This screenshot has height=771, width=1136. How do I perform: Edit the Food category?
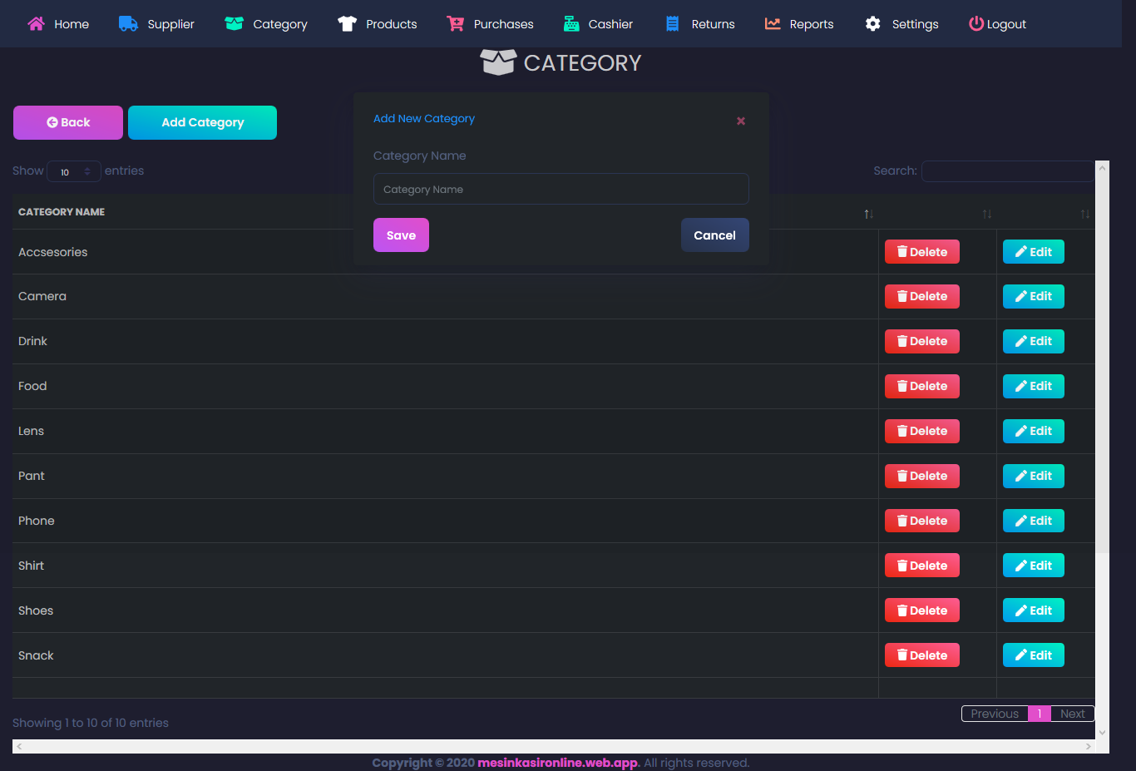1034,386
